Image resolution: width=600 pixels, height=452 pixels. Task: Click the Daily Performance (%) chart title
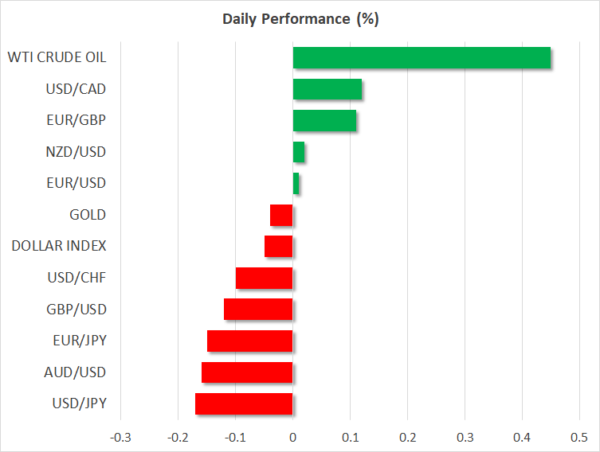coord(300,19)
